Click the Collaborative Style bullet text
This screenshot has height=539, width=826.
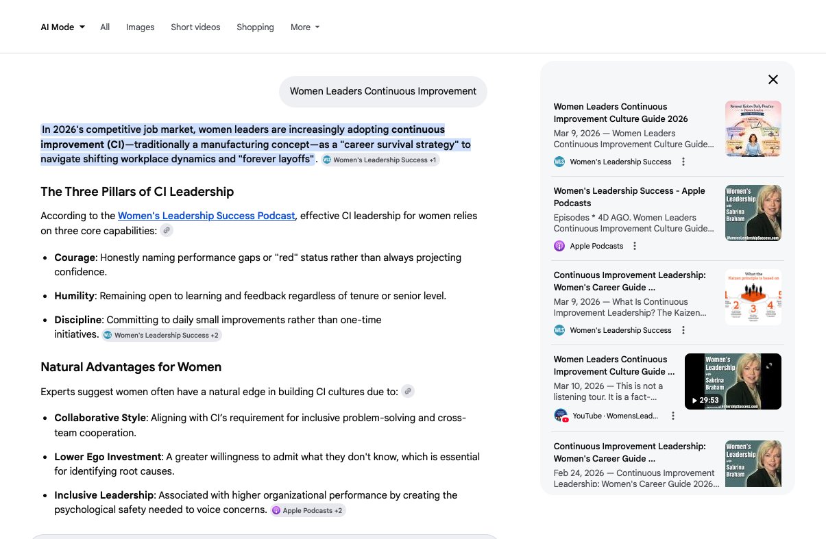pyautogui.click(x=260, y=425)
